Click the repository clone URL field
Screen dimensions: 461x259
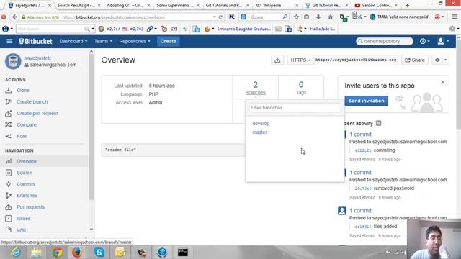click(x=356, y=60)
